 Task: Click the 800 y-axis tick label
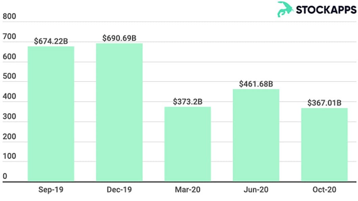9,17
